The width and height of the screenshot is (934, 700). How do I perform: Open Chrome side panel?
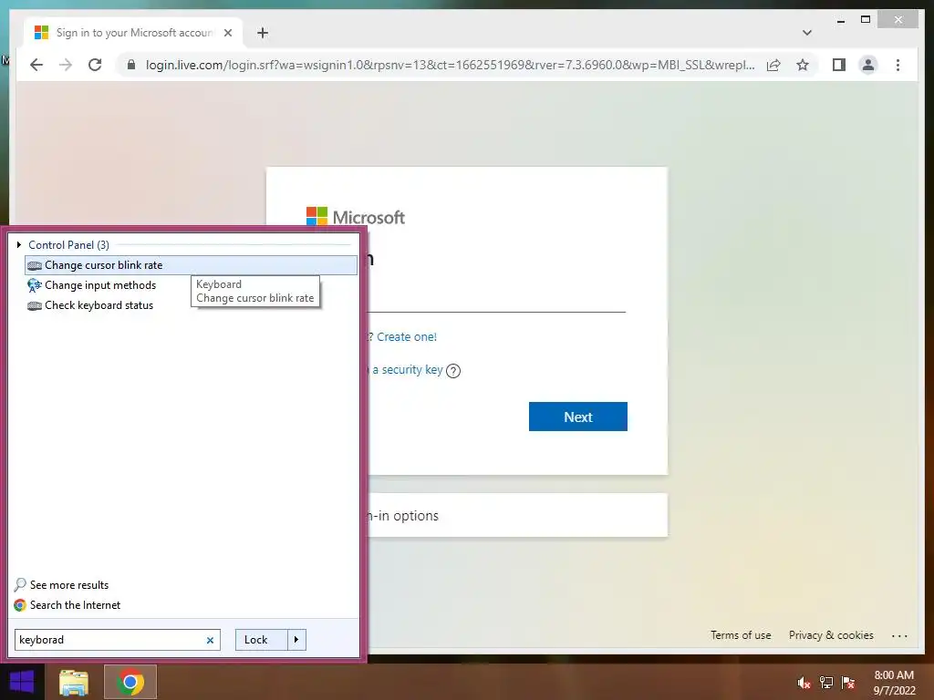839,65
